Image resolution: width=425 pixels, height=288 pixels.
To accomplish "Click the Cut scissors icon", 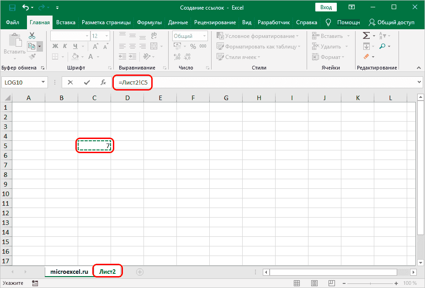I will pyautogui.click(x=32, y=36).
